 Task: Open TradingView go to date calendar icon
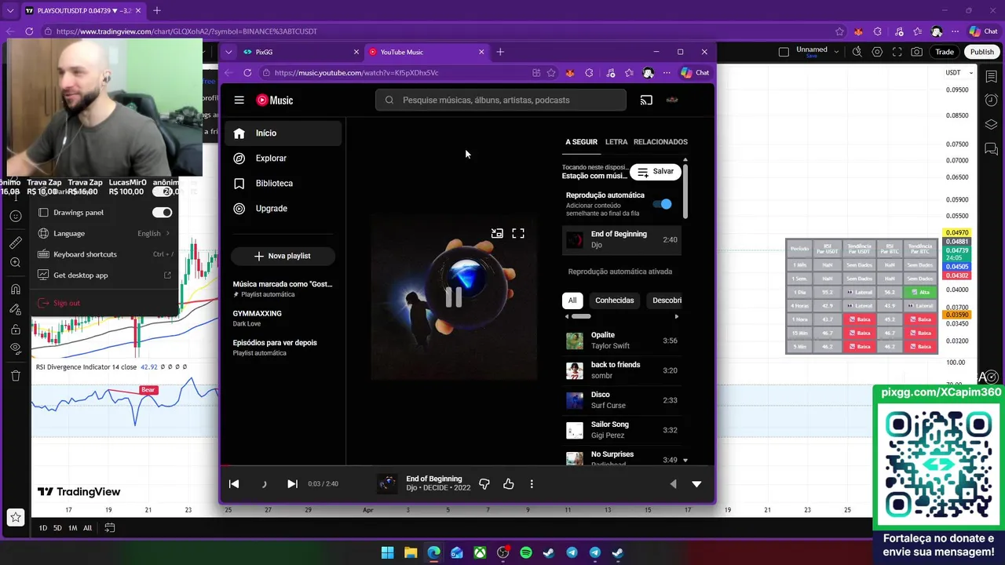[110, 528]
